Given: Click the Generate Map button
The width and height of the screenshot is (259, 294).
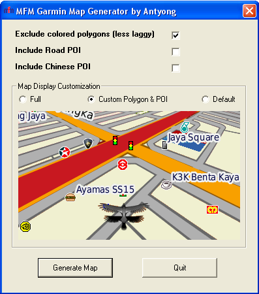Looking at the screenshot, I should click(x=75, y=268).
